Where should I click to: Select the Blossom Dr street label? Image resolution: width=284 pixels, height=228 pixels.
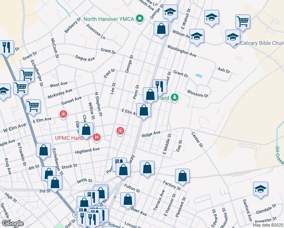click(x=198, y=93)
